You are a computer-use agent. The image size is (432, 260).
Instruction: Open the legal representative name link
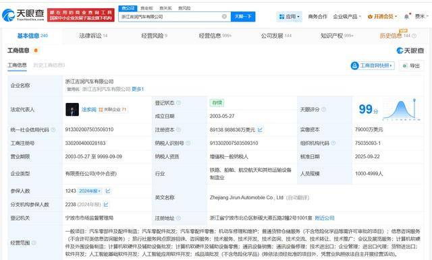[88, 109]
